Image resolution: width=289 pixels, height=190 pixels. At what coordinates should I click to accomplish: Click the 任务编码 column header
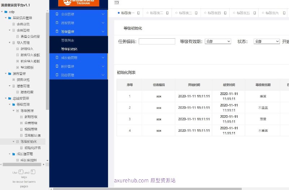pos(159,85)
